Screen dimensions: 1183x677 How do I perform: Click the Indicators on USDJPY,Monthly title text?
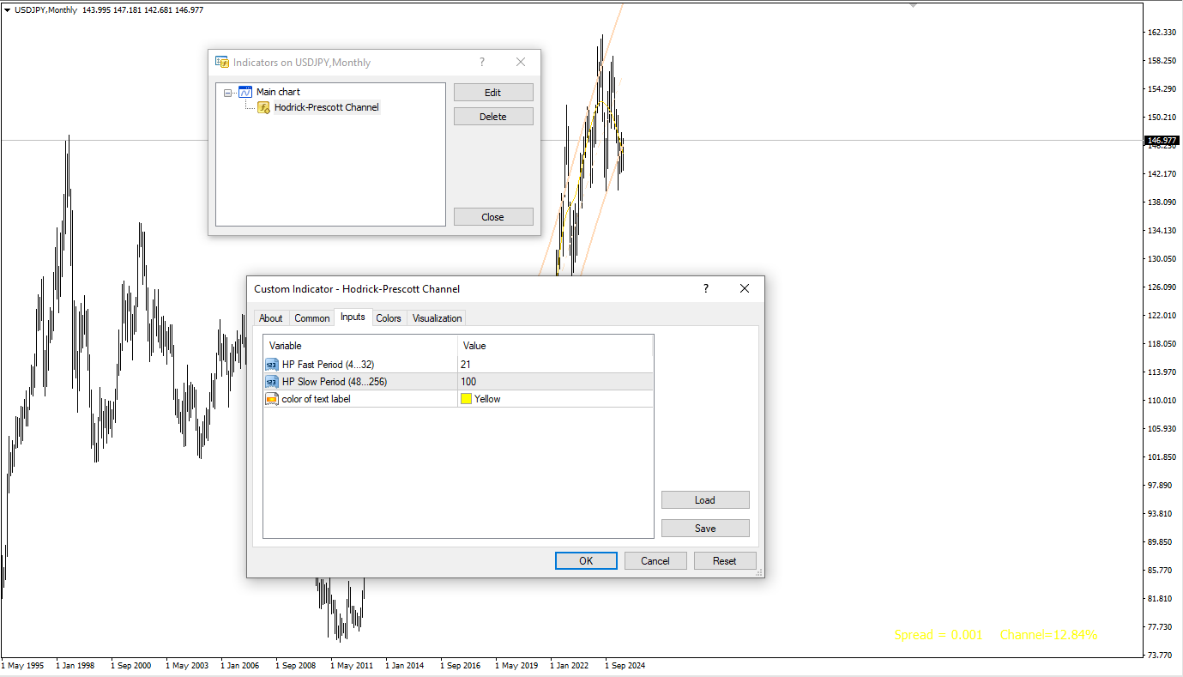click(x=302, y=63)
